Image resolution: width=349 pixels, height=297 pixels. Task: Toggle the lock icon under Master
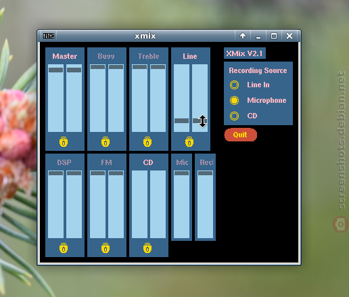(x=64, y=142)
